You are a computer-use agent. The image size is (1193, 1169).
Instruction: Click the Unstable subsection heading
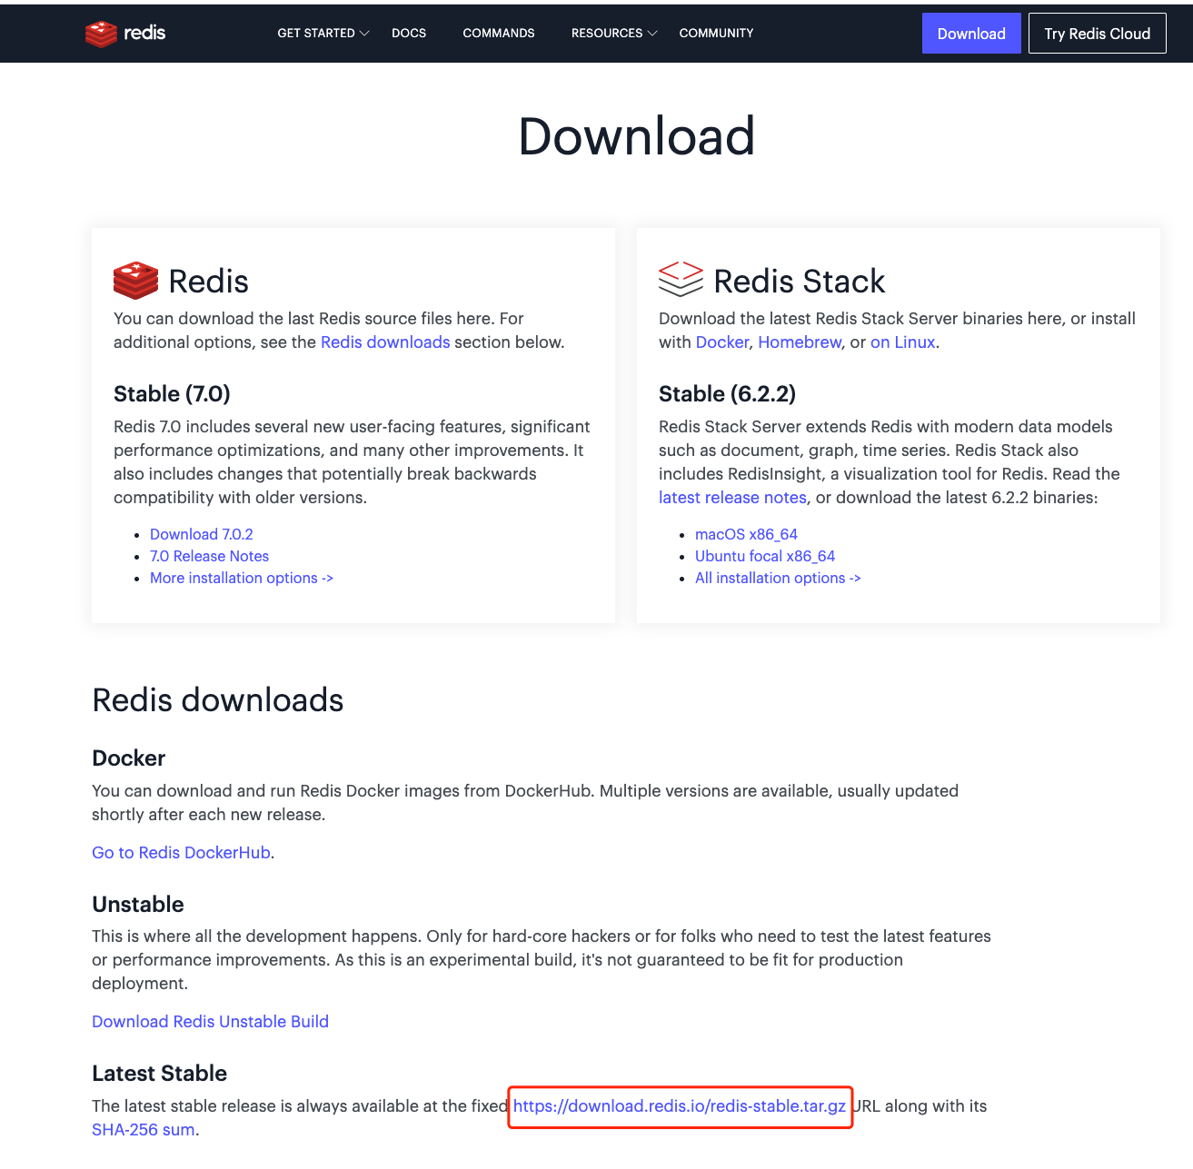pyautogui.click(x=138, y=905)
